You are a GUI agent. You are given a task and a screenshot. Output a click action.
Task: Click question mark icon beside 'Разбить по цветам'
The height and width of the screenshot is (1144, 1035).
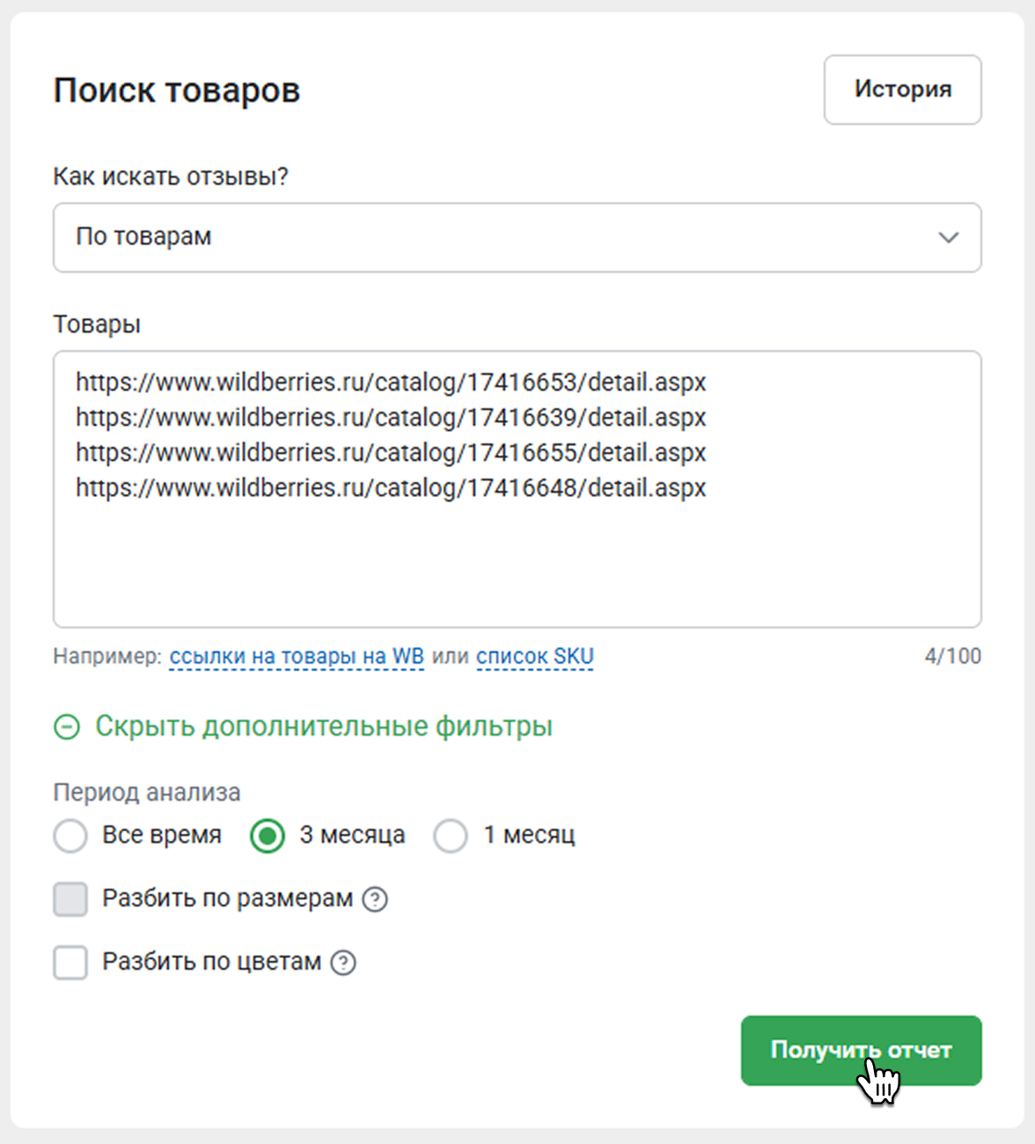343,963
